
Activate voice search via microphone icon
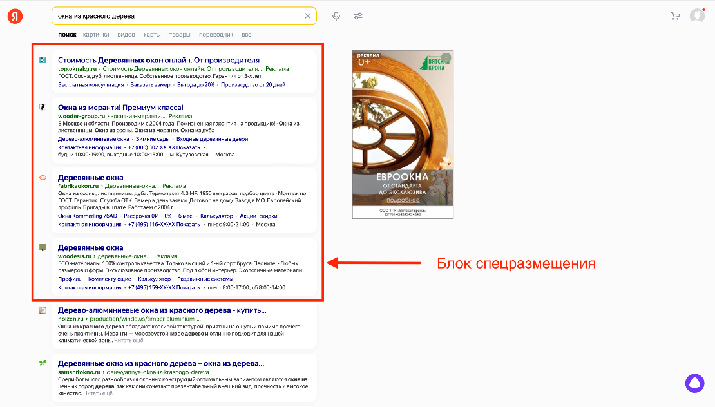coord(336,15)
